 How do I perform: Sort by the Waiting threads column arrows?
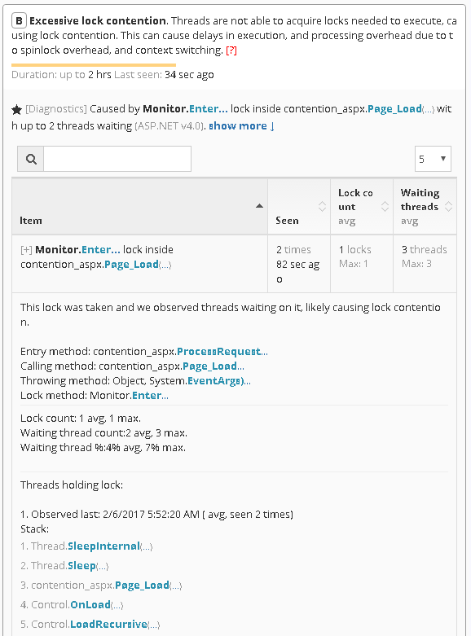point(448,207)
